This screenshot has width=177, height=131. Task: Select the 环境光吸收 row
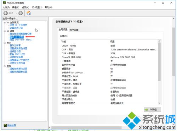pos(109,99)
